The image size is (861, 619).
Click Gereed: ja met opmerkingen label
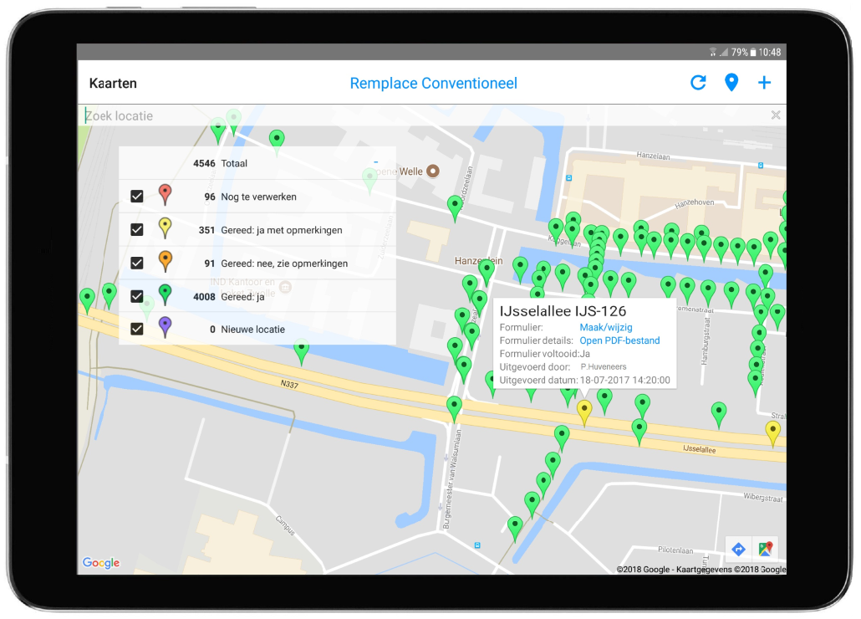point(282,230)
